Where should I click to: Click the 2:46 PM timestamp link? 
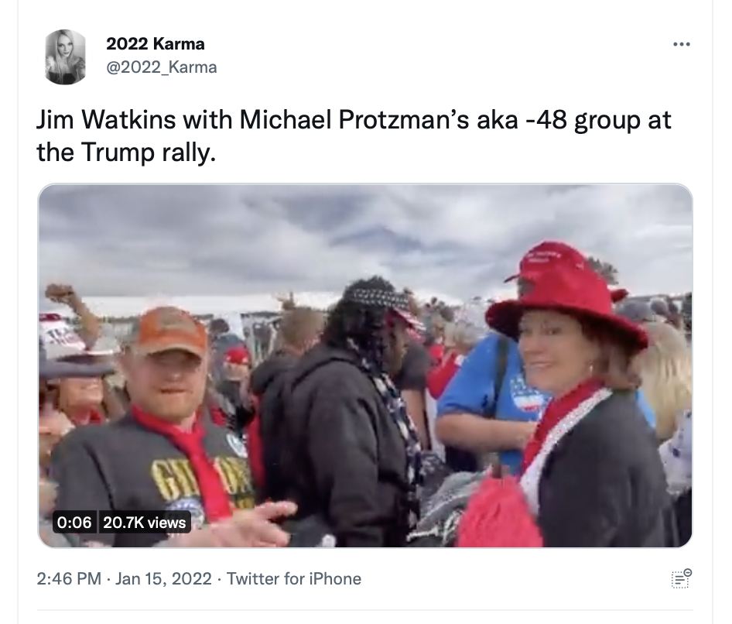click(69, 578)
